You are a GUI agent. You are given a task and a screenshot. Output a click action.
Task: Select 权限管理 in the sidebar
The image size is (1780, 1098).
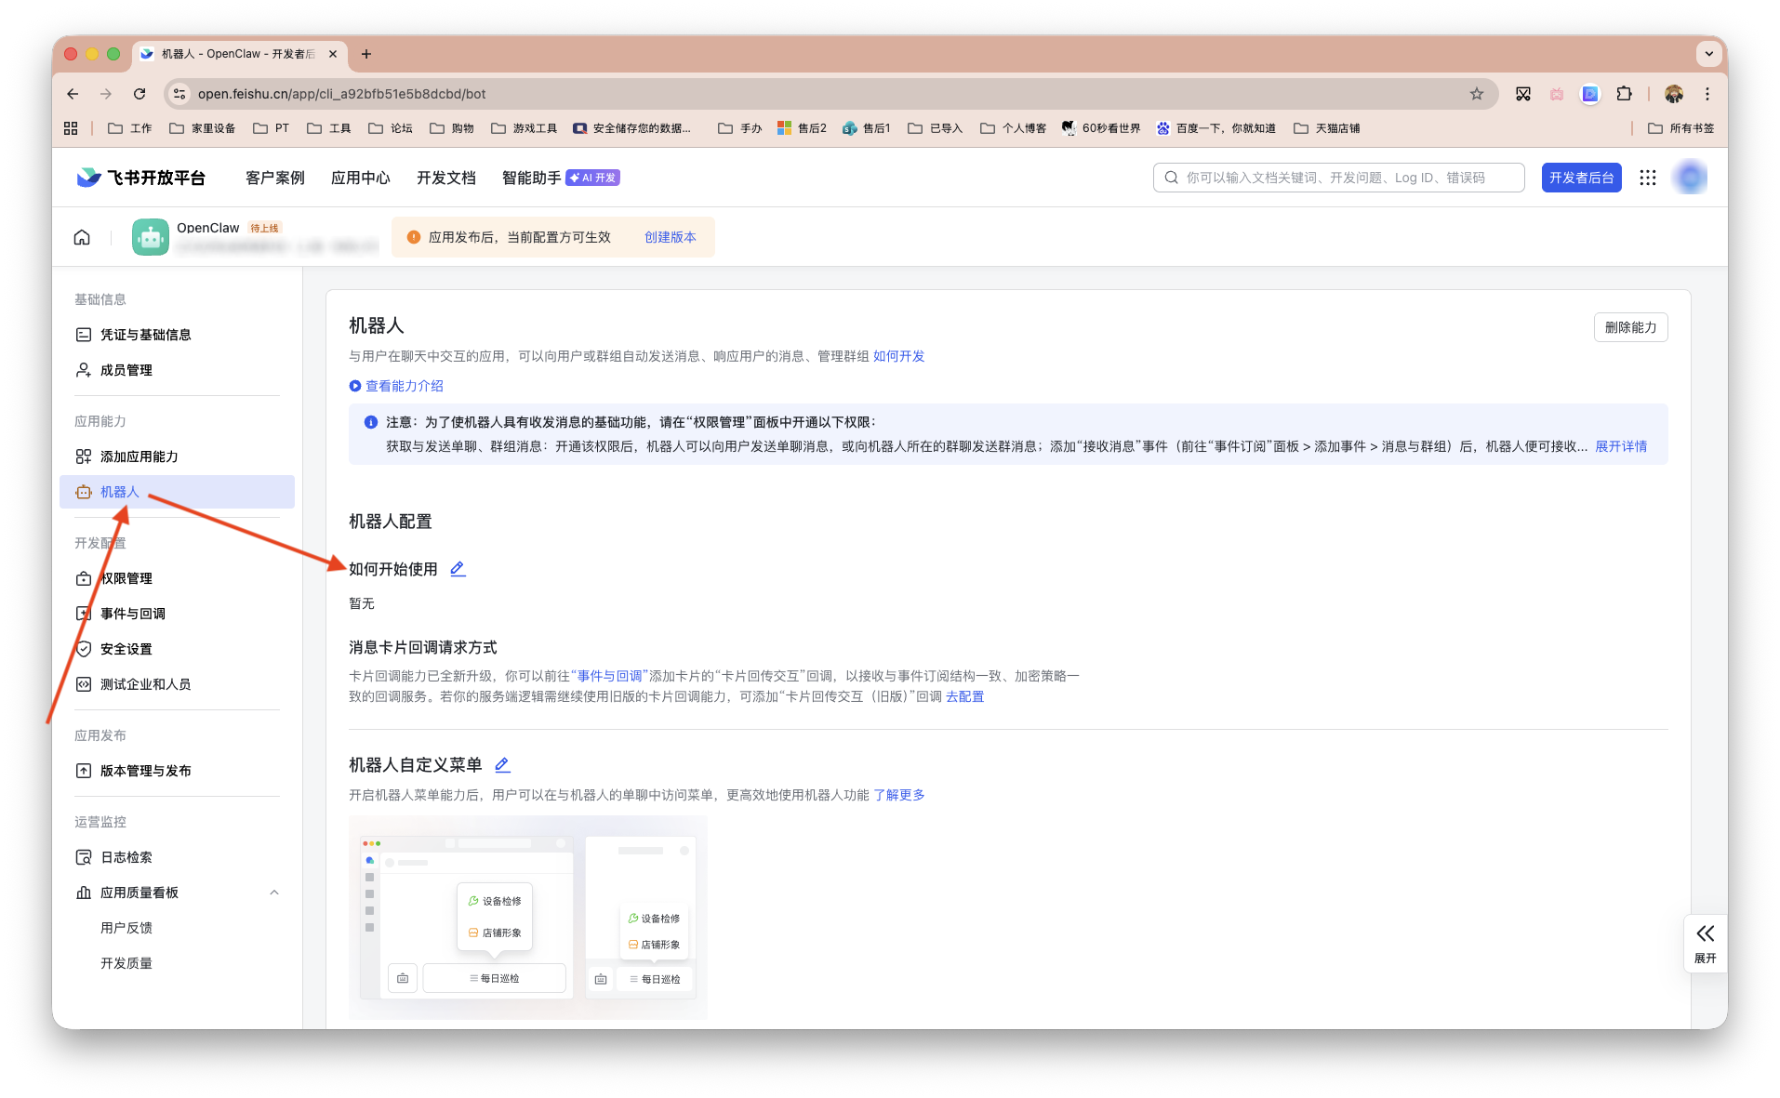[x=126, y=578]
